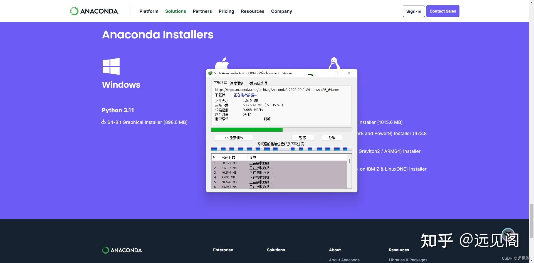Click the Windows logo icon

[111, 66]
